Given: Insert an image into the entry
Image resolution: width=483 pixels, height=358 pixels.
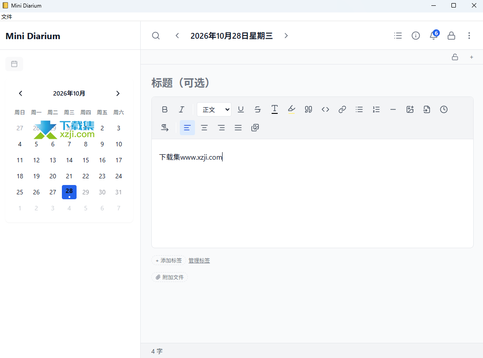Looking at the screenshot, I should tap(410, 109).
